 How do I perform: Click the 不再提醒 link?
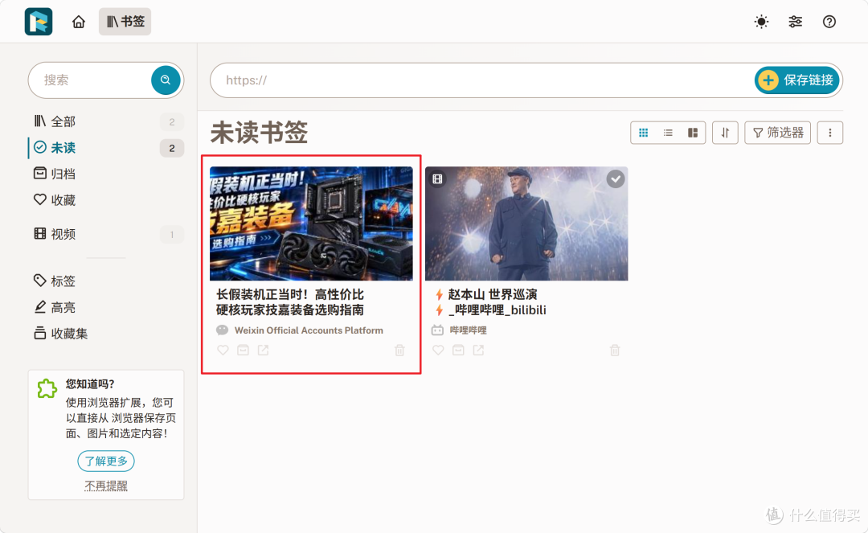point(106,486)
